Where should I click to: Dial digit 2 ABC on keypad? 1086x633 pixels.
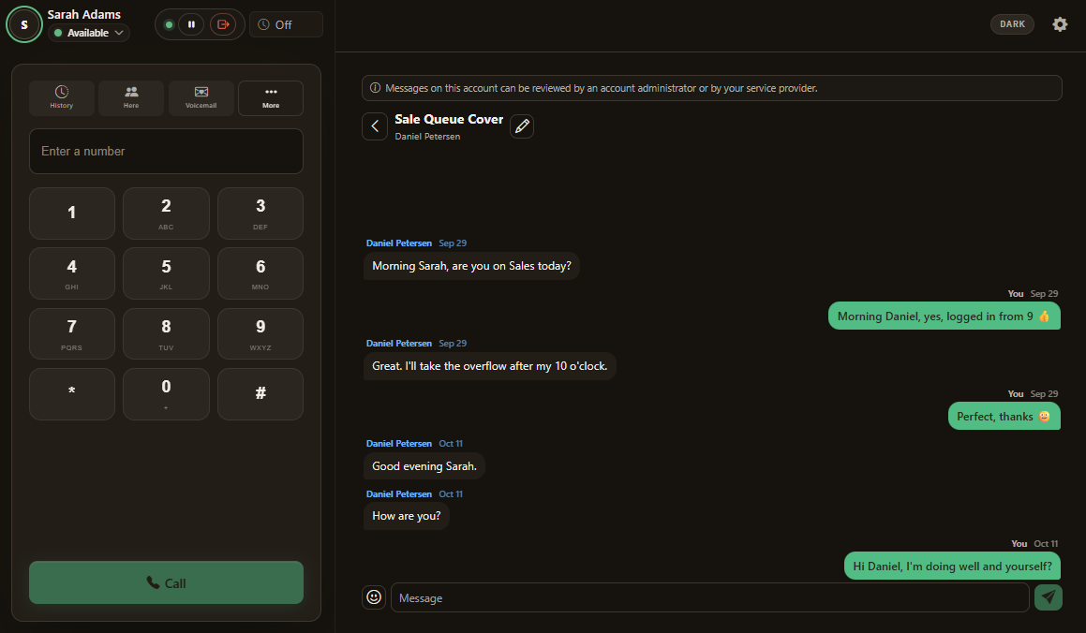[x=166, y=213]
